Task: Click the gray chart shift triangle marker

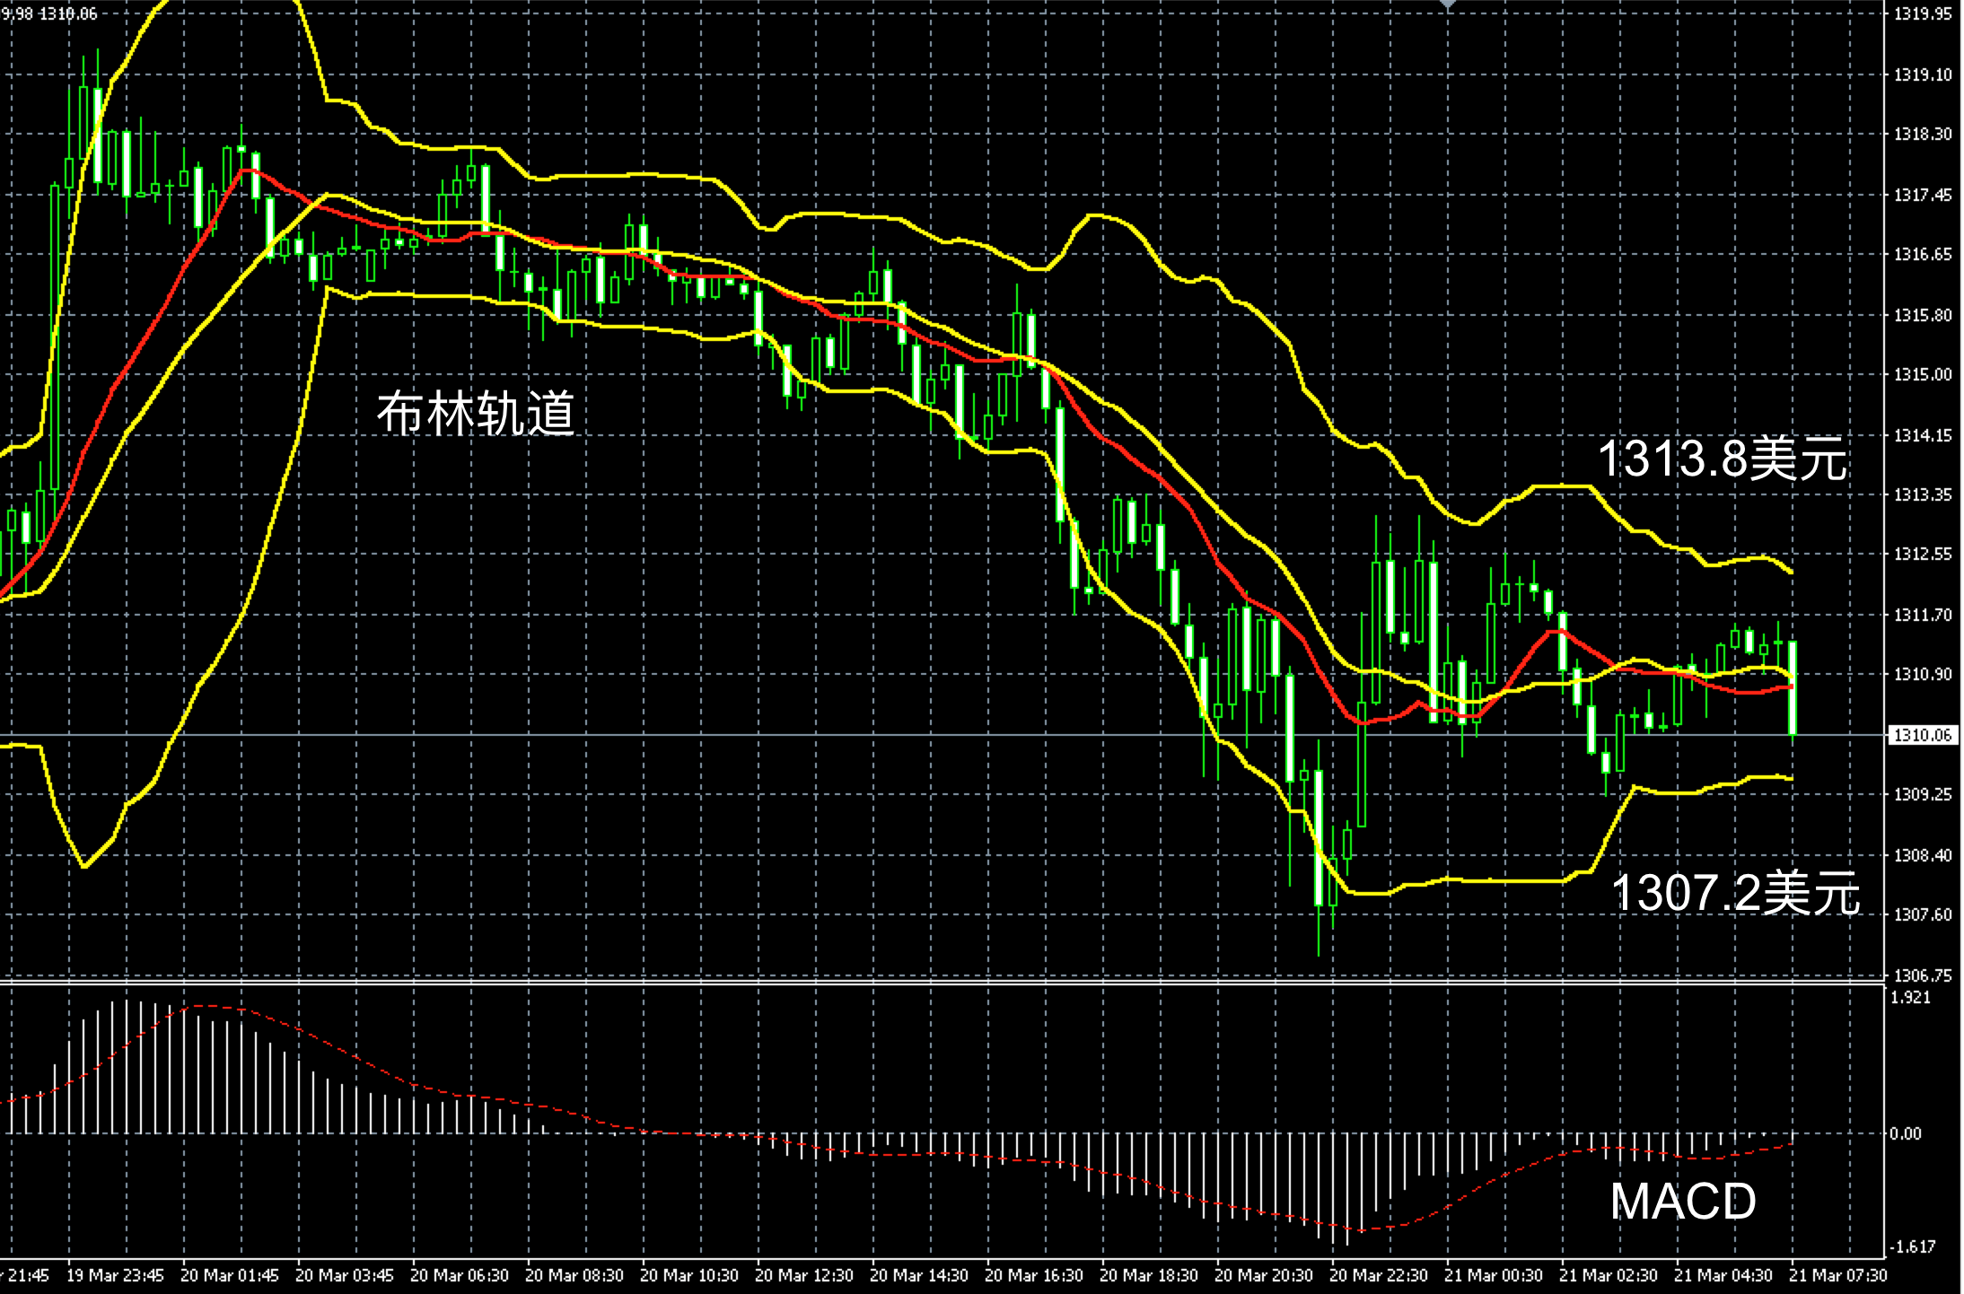Action: [1447, 4]
